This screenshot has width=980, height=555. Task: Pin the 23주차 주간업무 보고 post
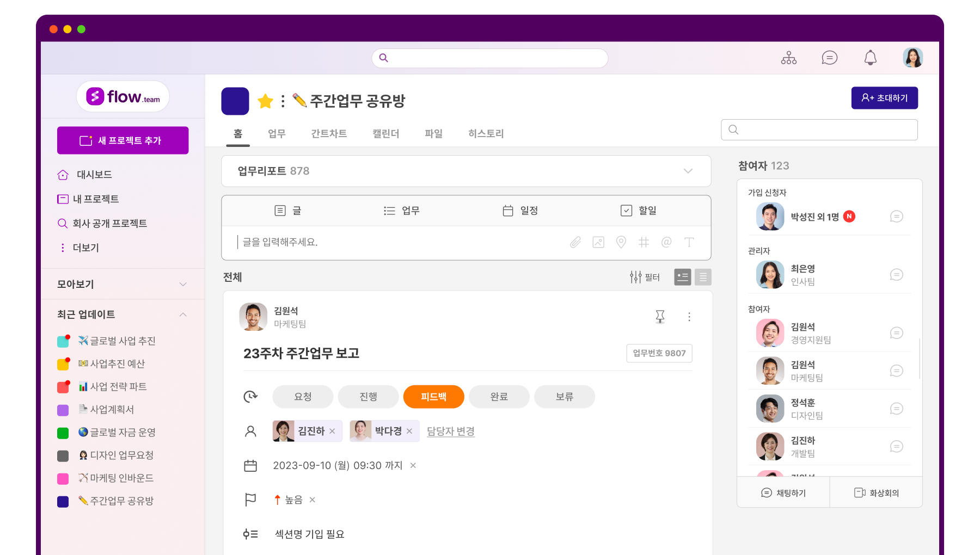tap(660, 317)
